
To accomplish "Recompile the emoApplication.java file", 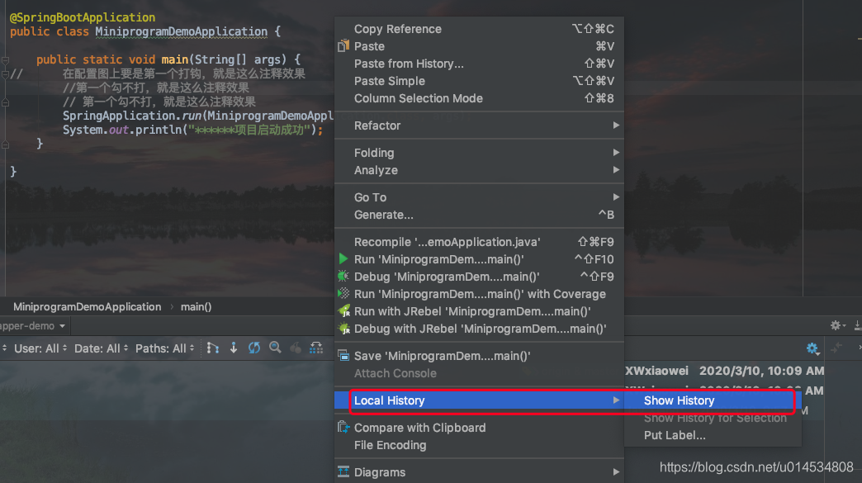I will point(479,242).
